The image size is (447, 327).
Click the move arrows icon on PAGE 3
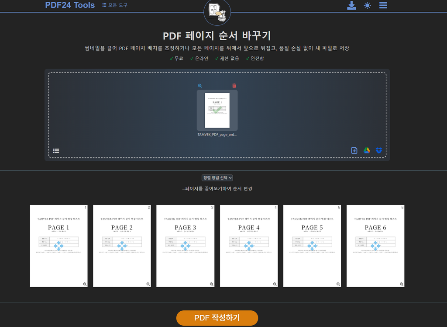tap(185, 246)
